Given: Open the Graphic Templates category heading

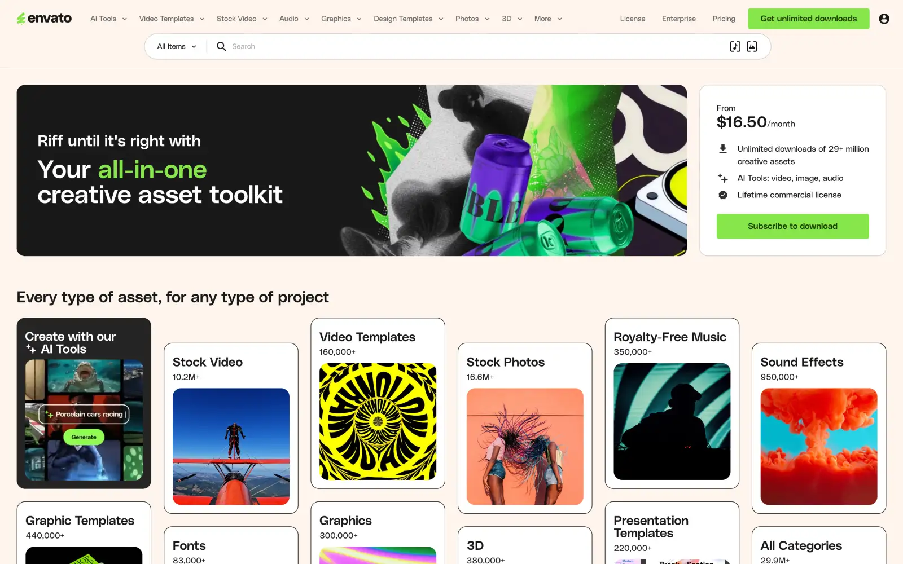Looking at the screenshot, I should 80,521.
